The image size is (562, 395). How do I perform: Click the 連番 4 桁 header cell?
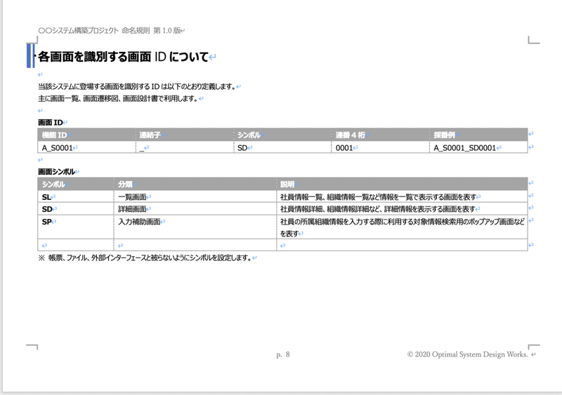[x=380, y=135]
